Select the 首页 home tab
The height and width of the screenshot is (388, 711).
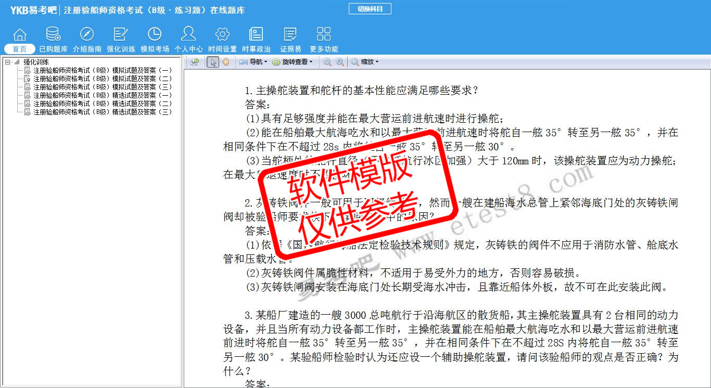click(20, 49)
